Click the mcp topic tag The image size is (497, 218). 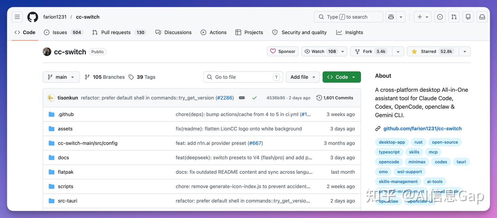433,152
